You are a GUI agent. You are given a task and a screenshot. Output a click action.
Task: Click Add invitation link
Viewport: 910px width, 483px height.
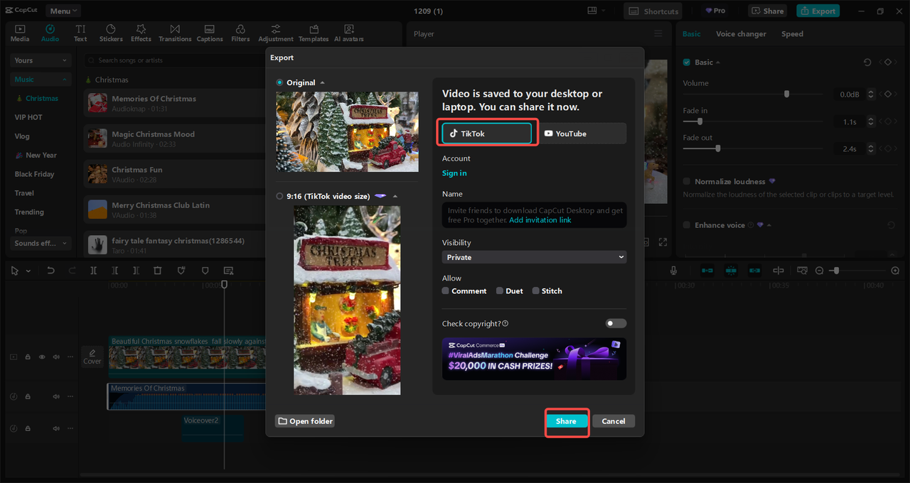(540, 220)
